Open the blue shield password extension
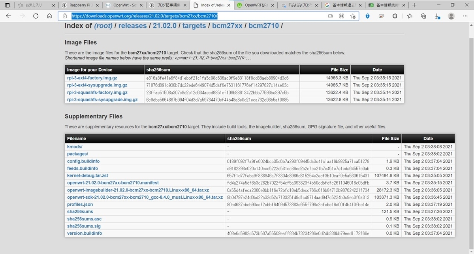 [x=367, y=16]
